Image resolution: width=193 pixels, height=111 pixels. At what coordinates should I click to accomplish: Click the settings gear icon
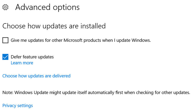click(x=5, y=8)
